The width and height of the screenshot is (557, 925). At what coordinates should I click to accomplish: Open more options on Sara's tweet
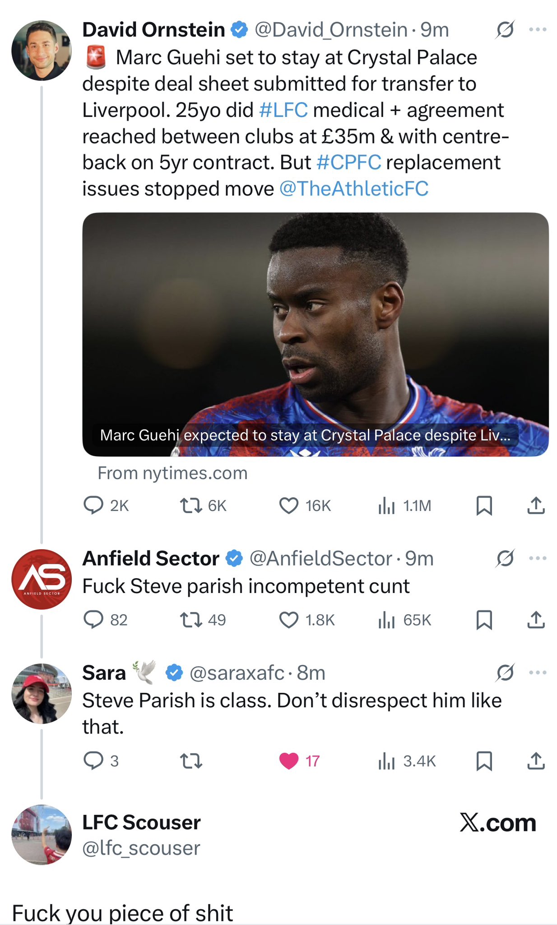538,673
